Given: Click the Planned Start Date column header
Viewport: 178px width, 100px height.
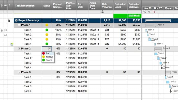Looking at the screenshot, I should pos(71,6).
